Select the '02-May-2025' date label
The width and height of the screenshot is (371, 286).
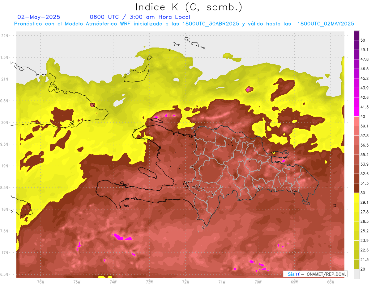(x=39, y=17)
